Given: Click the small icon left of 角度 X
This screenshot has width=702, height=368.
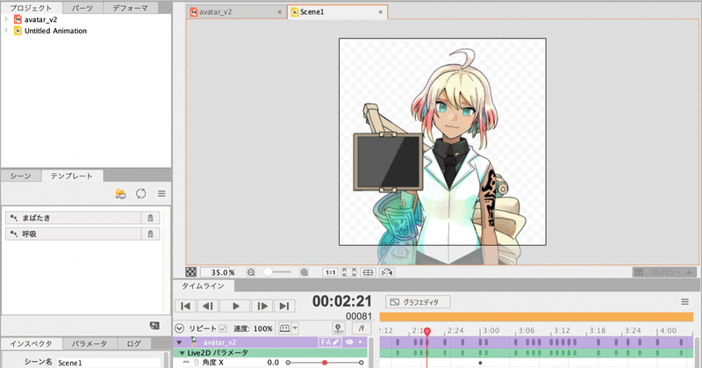Looking at the screenshot, I should [x=186, y=362].
